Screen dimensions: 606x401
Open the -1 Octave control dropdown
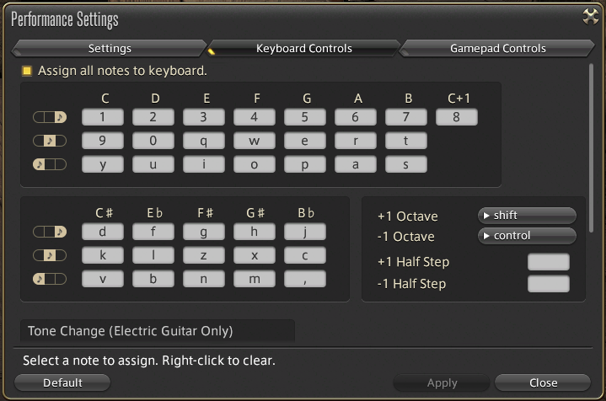coord(527,236)
